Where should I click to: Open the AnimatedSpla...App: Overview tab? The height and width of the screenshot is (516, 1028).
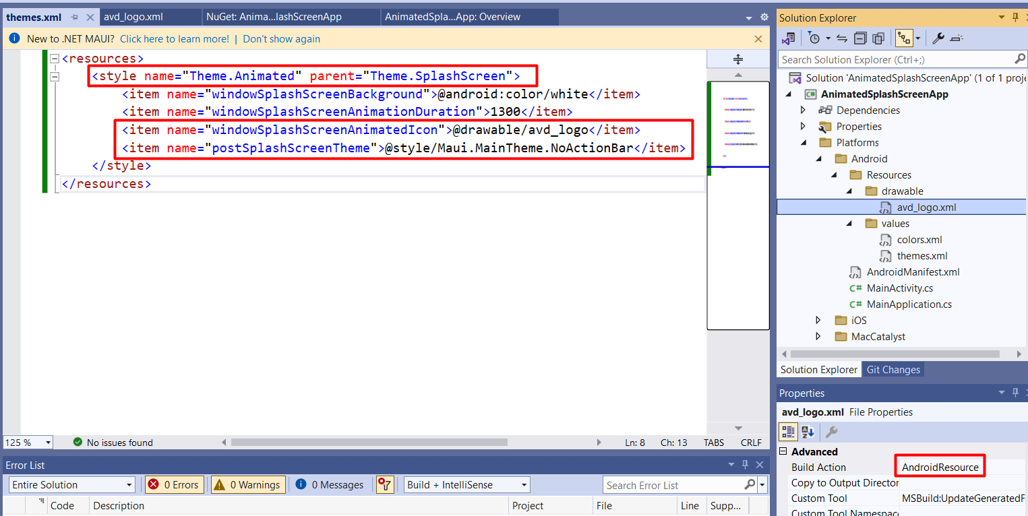point(470,17)
